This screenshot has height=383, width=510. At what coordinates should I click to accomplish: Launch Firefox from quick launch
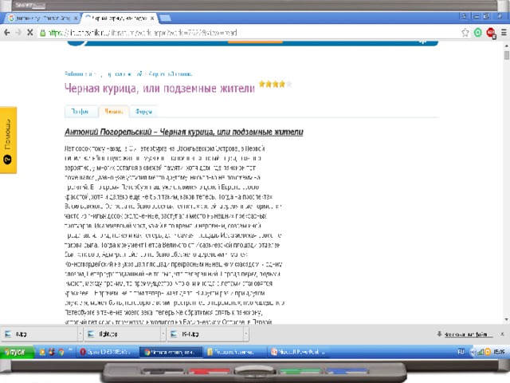tap(51, 352)
